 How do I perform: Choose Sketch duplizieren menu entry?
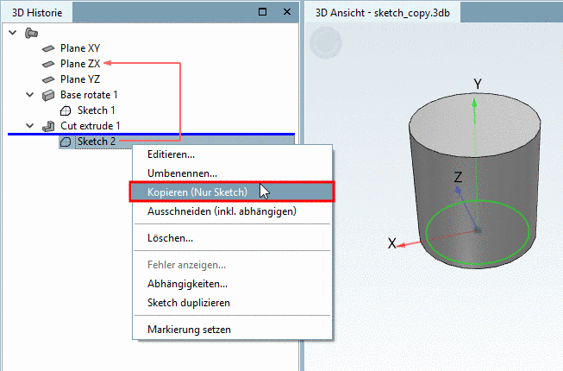click(x=232, y=303)
